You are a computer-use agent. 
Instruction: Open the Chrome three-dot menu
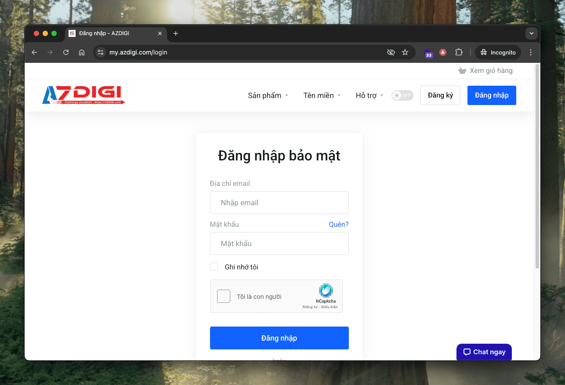click(531, 52)
